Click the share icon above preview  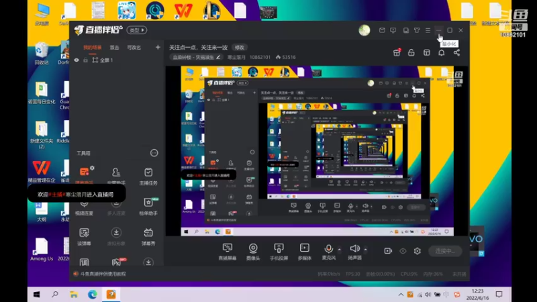click(x=456, y=52)
